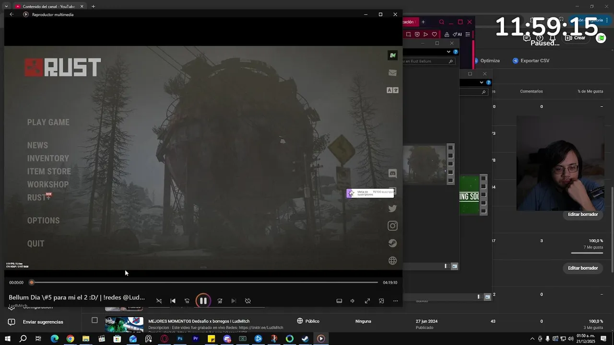Click the upper Editar borrador button

[x=583, y=214]
